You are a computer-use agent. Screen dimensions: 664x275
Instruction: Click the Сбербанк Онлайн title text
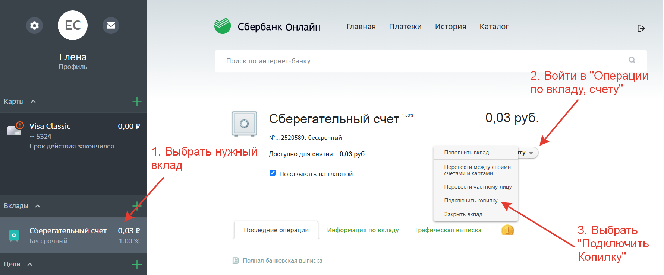coord(279,27)
